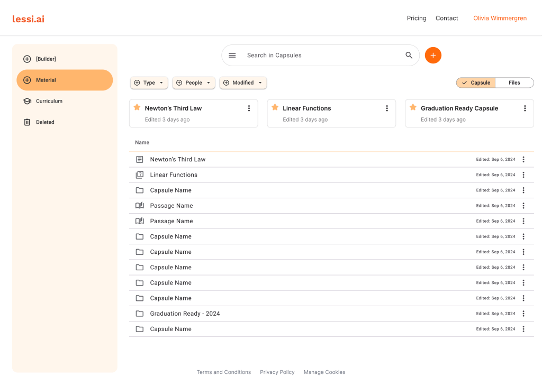542x385 pixels.
Task: Click the Curriculum graduation cap icon
Action: pos(27,101)
